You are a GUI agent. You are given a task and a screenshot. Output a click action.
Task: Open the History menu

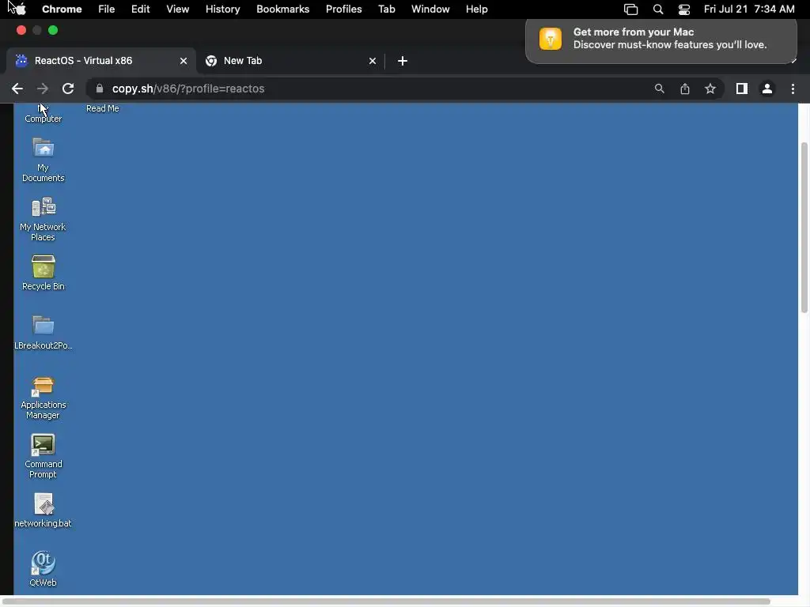click(222, 9)
